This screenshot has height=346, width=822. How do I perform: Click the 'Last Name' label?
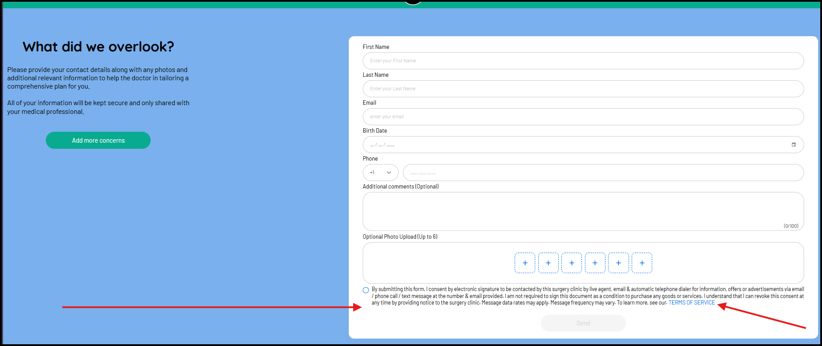pyautogui.click(x=375, y=75)
